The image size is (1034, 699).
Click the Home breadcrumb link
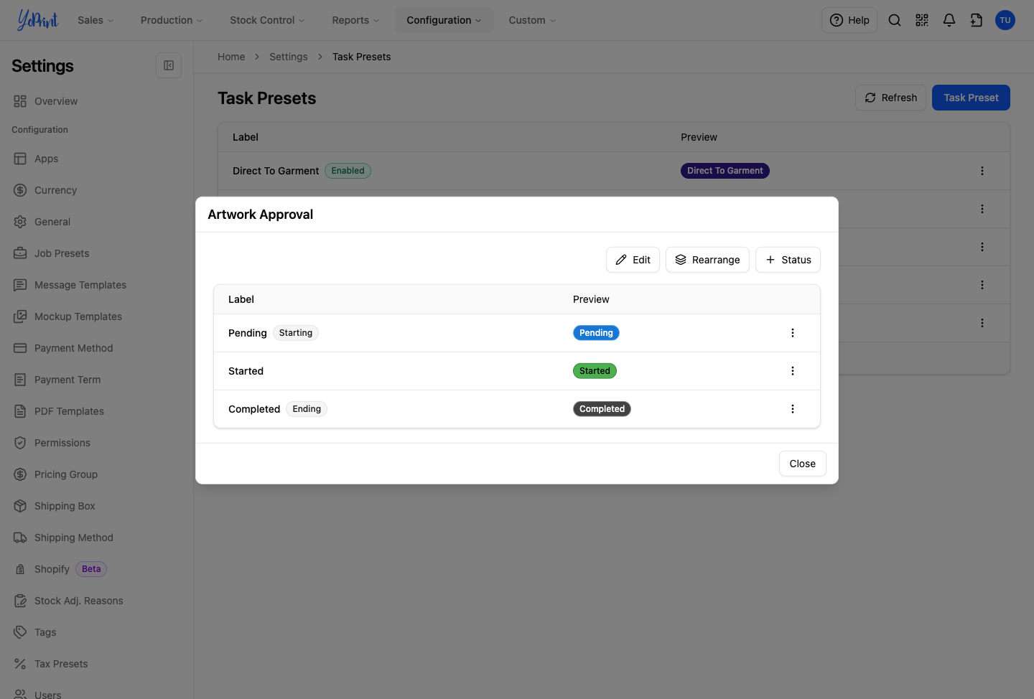click(231, 57)
